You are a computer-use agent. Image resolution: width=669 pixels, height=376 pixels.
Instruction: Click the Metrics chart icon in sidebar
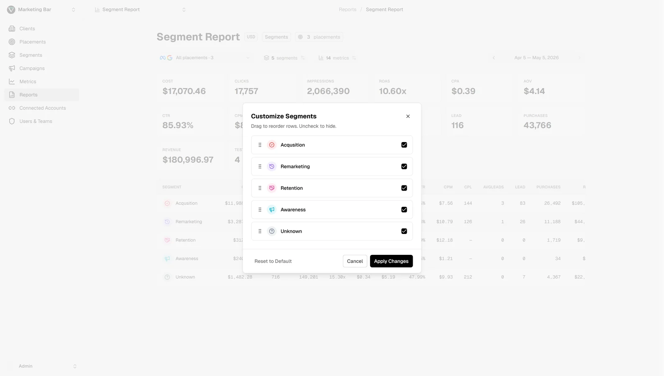pos(12,81)
